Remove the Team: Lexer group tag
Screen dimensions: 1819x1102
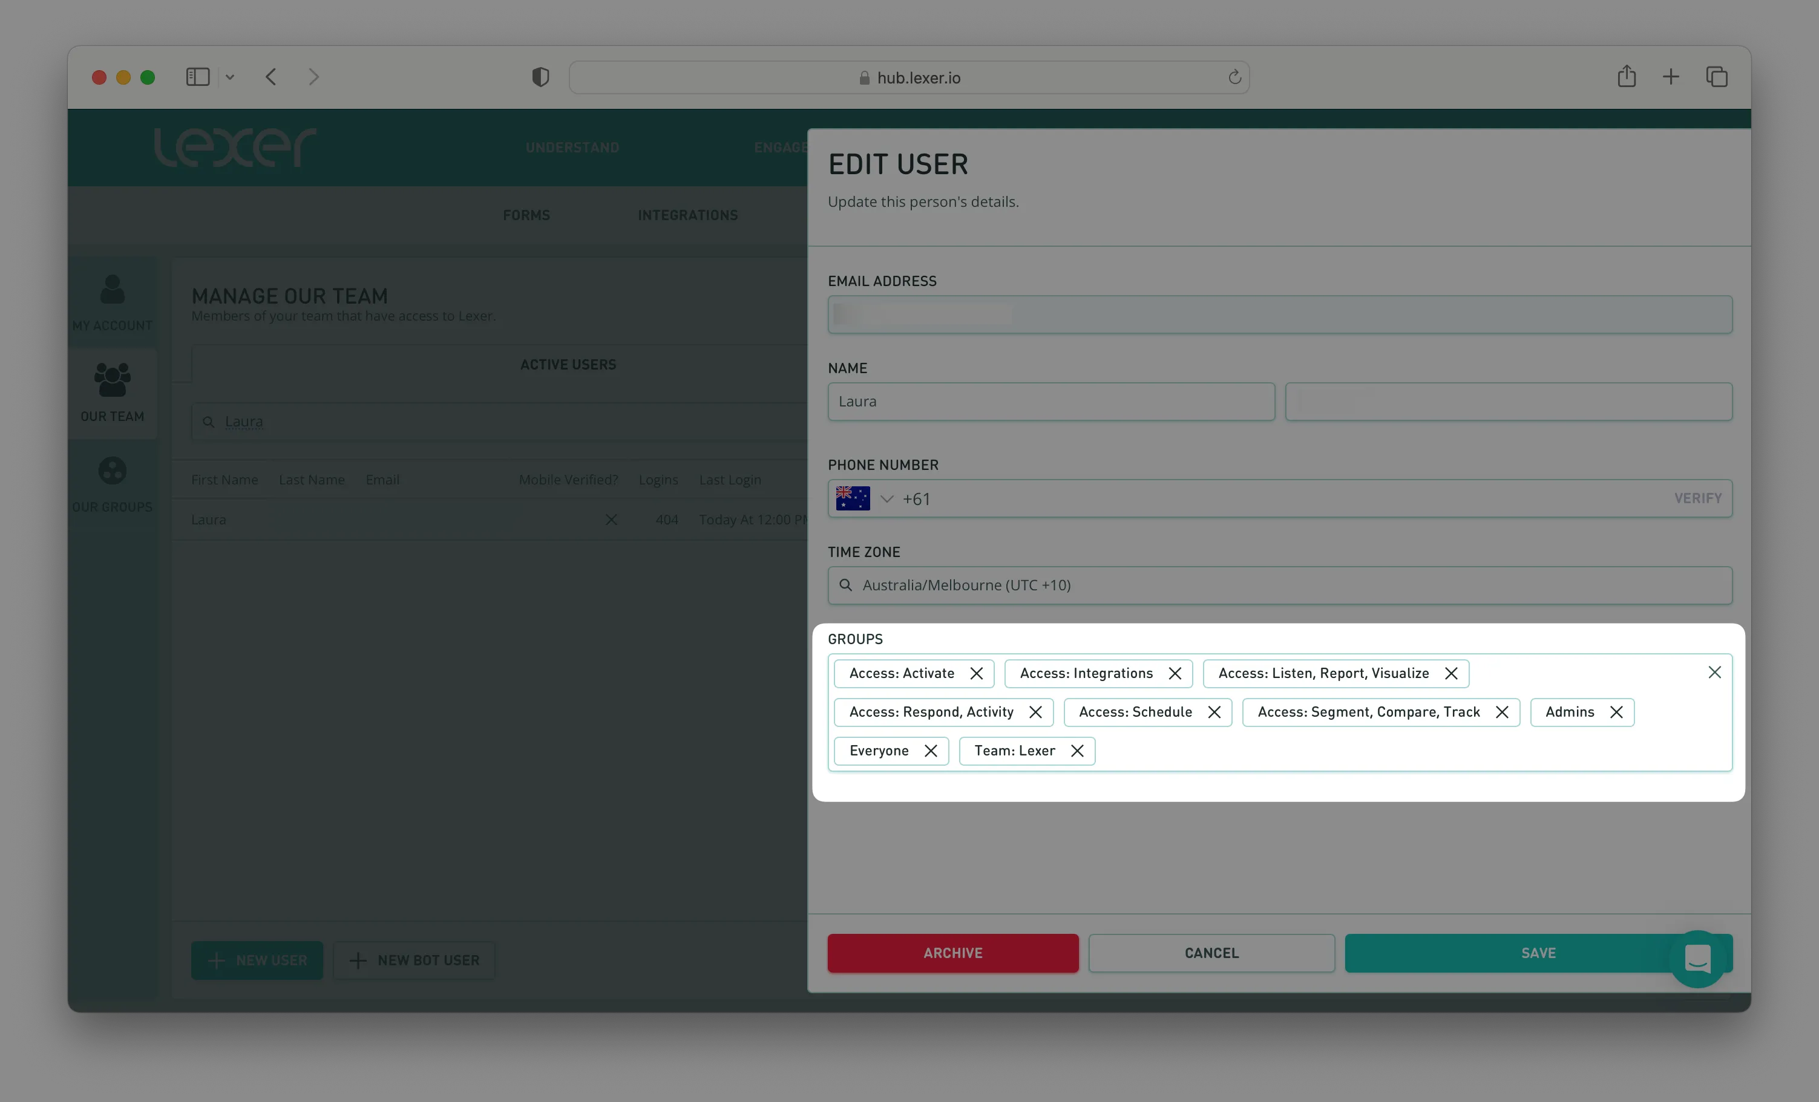pyautogui.click(x=1077, y=751)
